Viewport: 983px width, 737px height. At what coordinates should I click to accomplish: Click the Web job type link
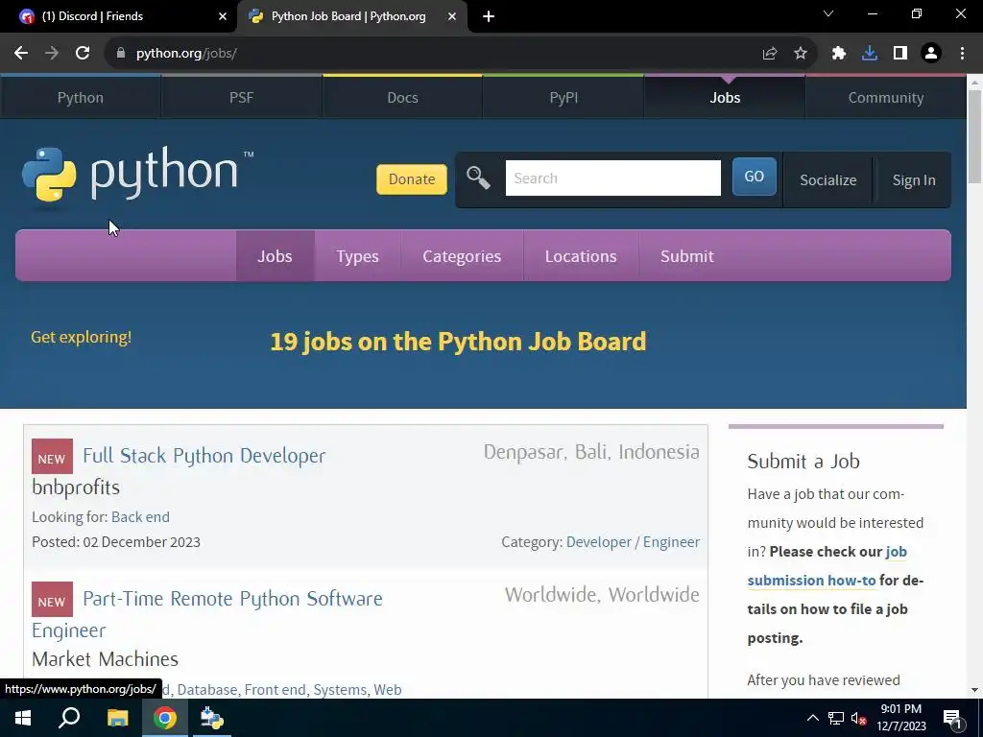388,690
